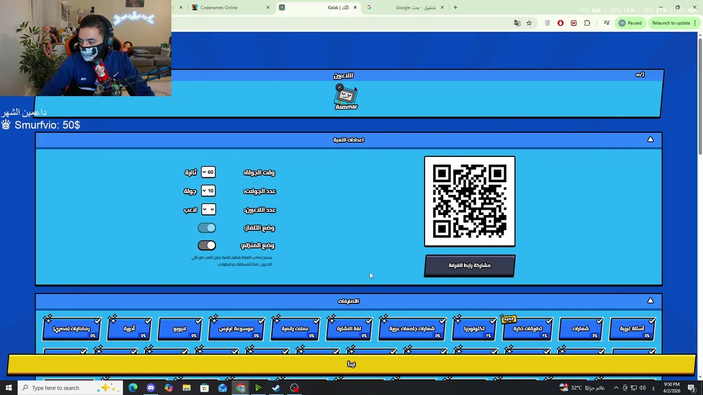This screenshot has width=703, height=395.
Task: Open the red fast-forward extension icon
Action: pos(573,23)
